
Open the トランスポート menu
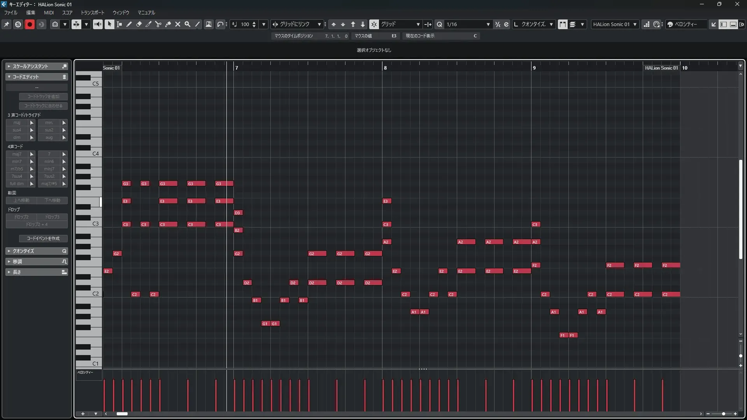click(92, 12)
